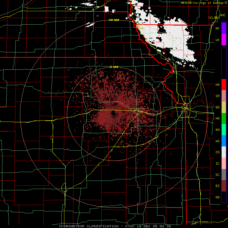The width and height of the screenshot is (228, 228).
Task: Click the mint green RA legend swatch
Action: tap(224, 129)
